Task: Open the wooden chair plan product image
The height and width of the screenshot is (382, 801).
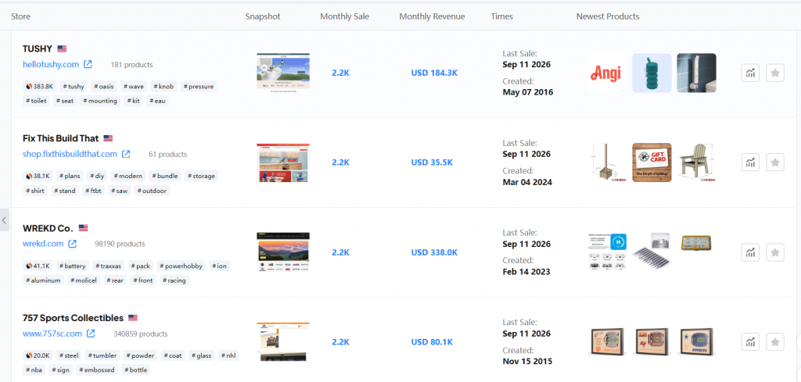Action: click(696, 162)
